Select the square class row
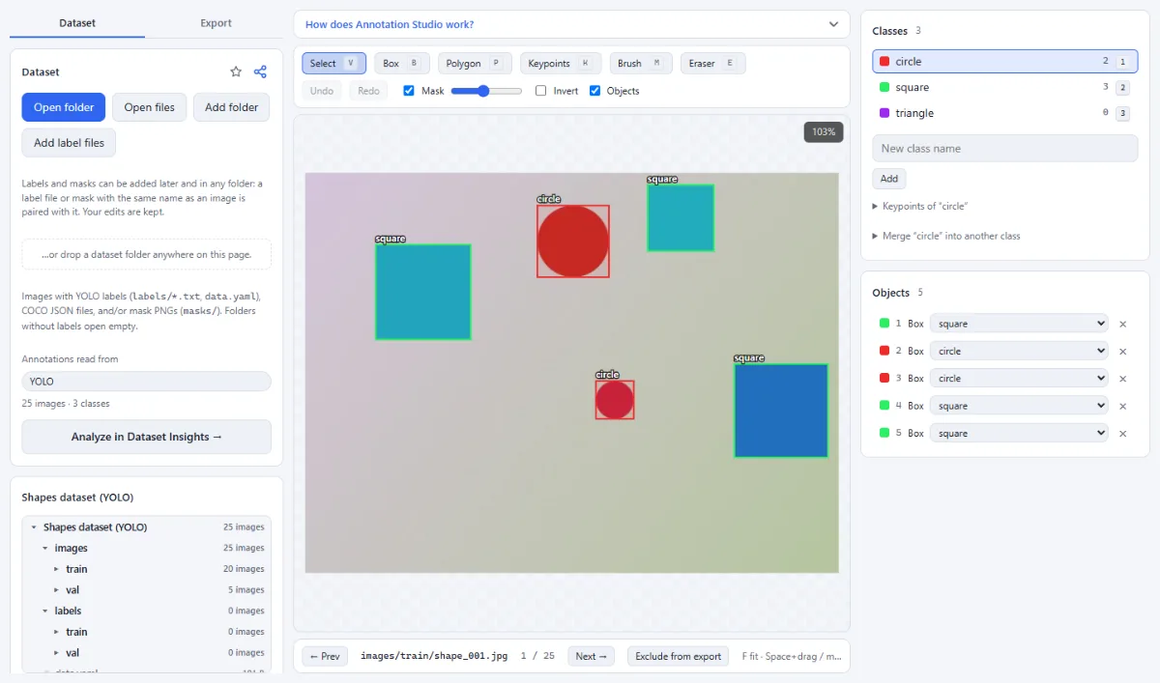The width and height of the screenshot is (1160, 683). [1005, 87]
